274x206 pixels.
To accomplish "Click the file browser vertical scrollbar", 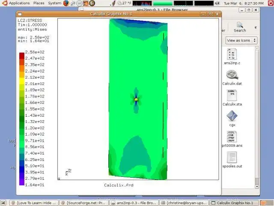I will 257,117.
